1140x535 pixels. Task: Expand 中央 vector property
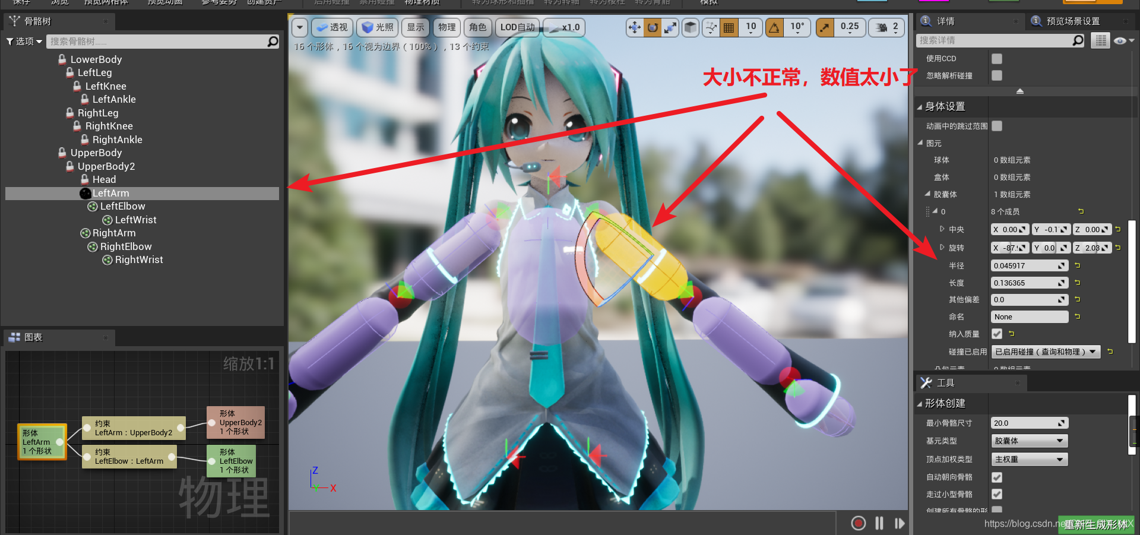942,229
